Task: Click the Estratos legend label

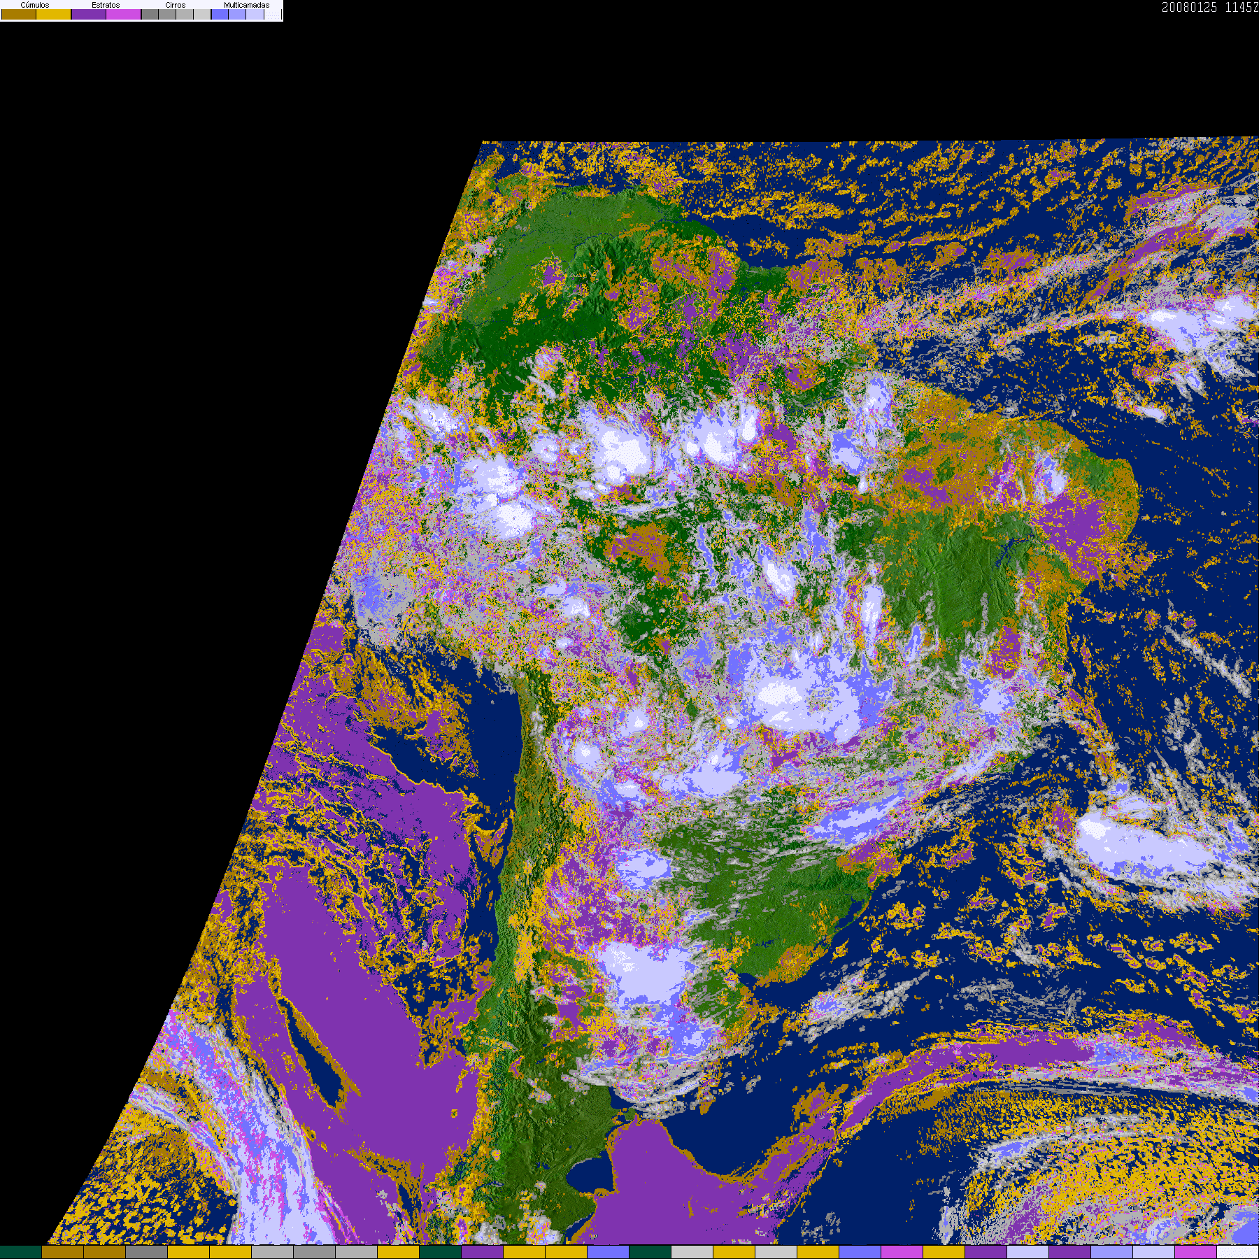Action: click(106, 5)
